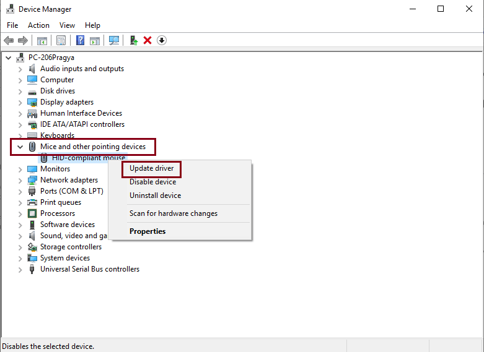Open the Action menu
Viewport: 484px width, 352px height.
point(38,25)
